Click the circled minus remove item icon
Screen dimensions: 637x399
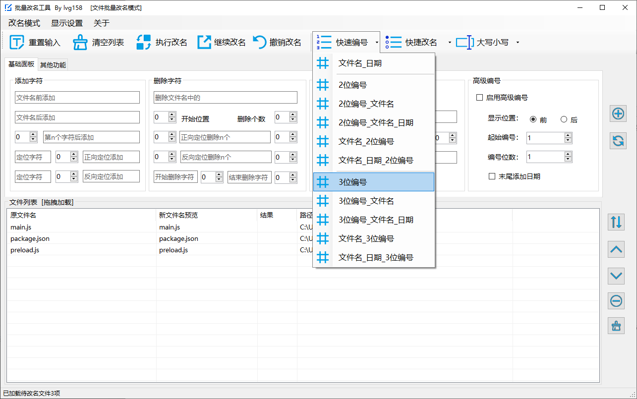click(x=616, y=300)
